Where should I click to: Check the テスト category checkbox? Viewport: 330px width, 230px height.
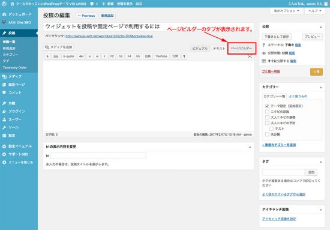pyautogui.click(x=271, y=129)
